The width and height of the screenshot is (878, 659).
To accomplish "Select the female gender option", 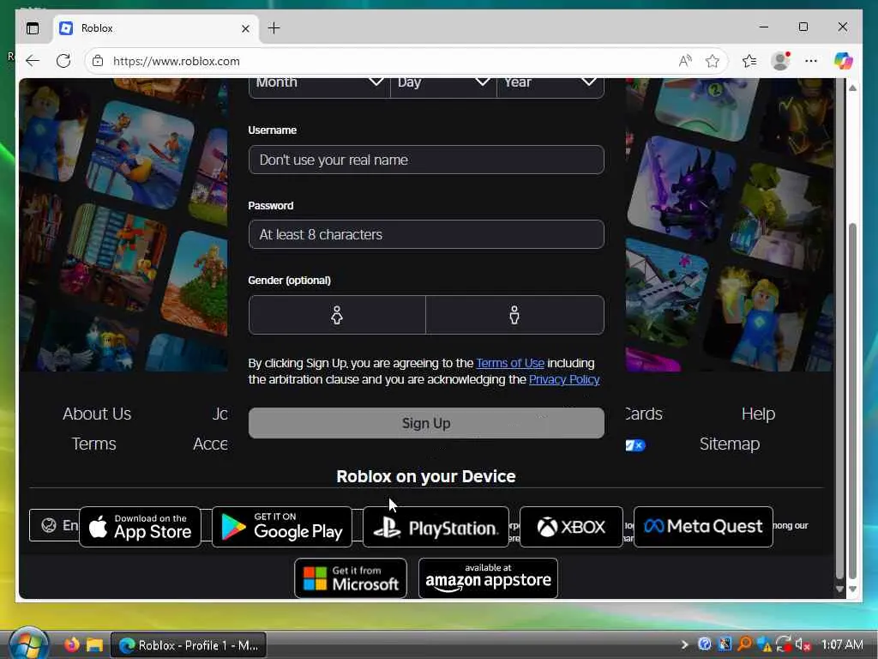I will tap(337, 315).
